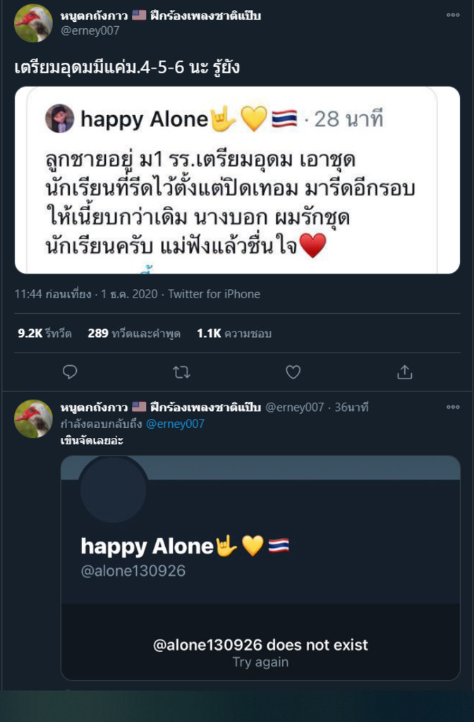Screen dimensions: 474x722
Task: Click the duck avatar on reply tweet
Action: [x=33, y=419]
